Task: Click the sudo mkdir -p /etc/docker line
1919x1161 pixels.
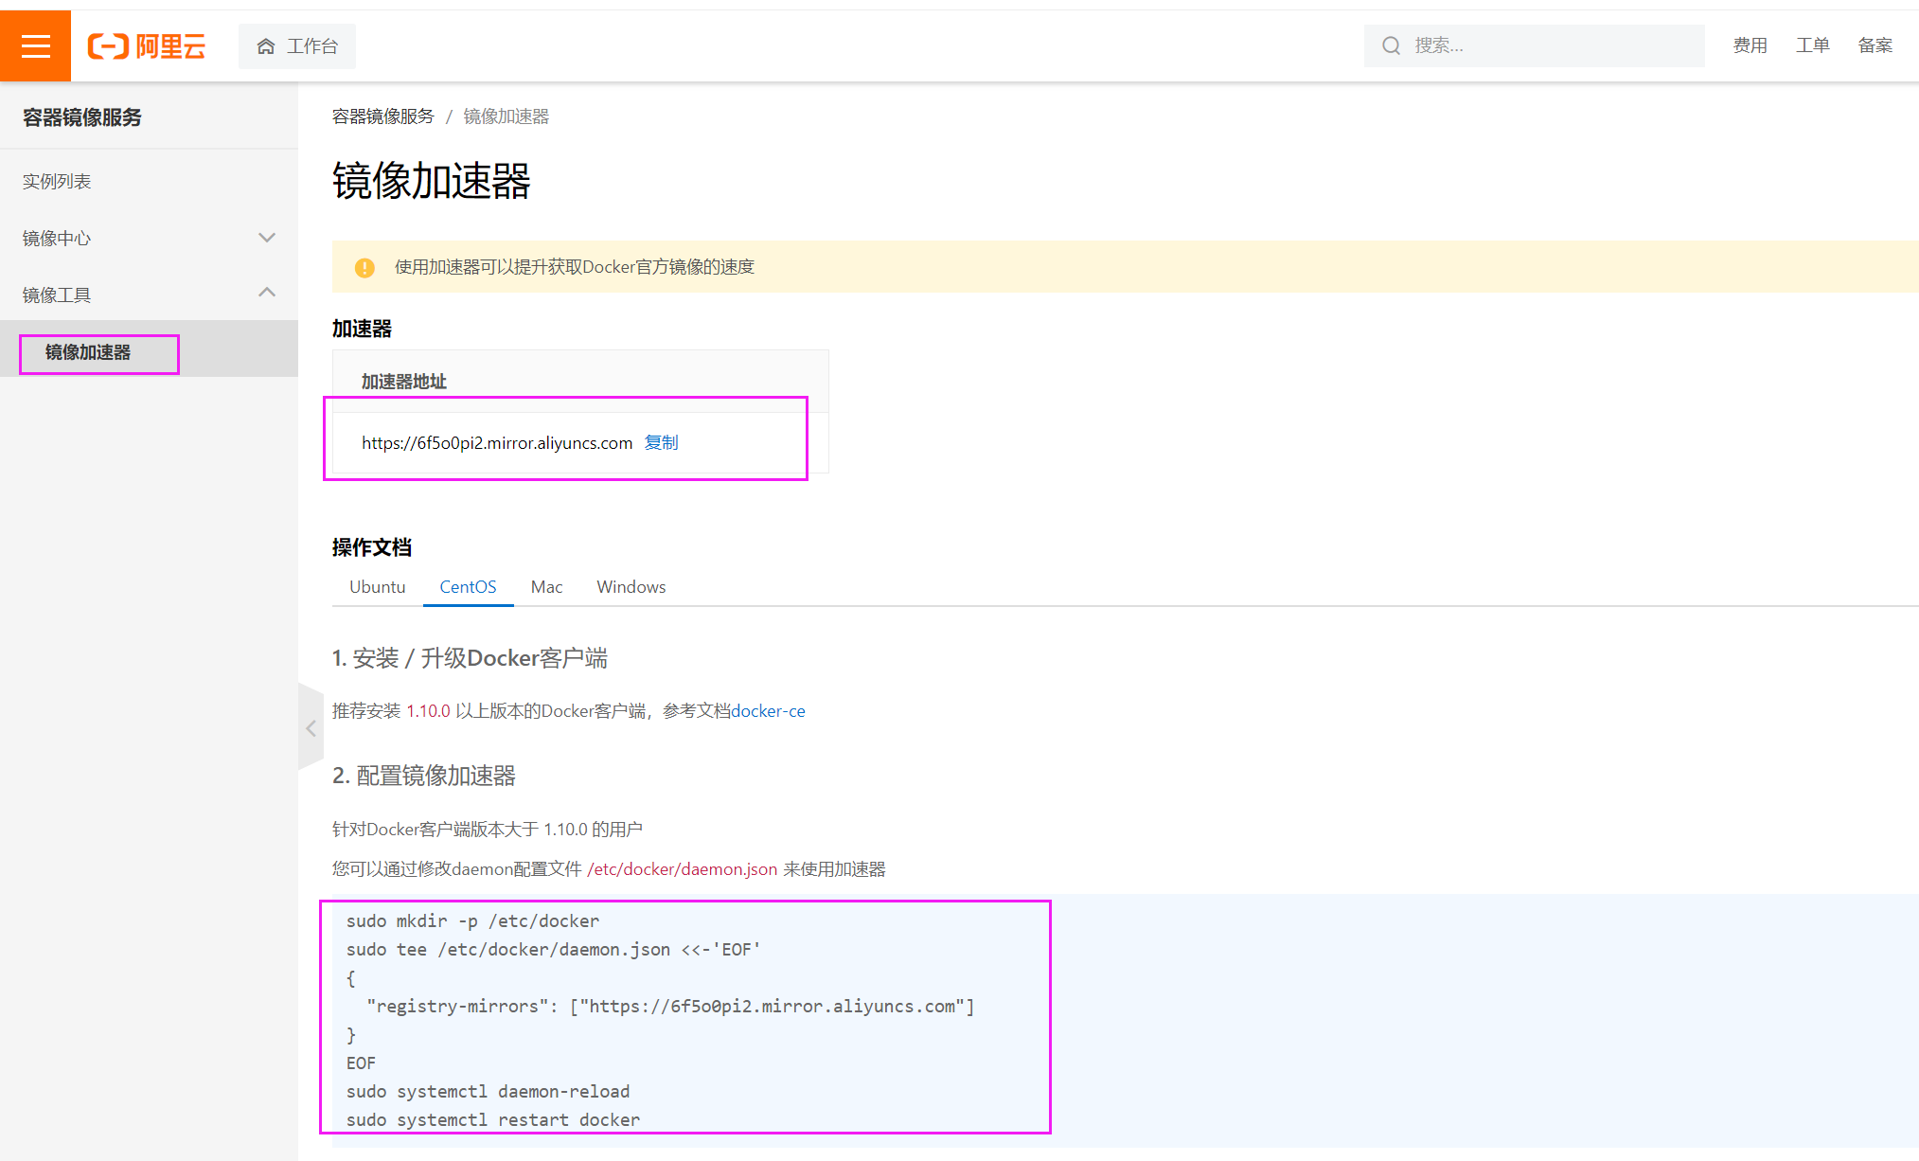Action: point(472,921)
